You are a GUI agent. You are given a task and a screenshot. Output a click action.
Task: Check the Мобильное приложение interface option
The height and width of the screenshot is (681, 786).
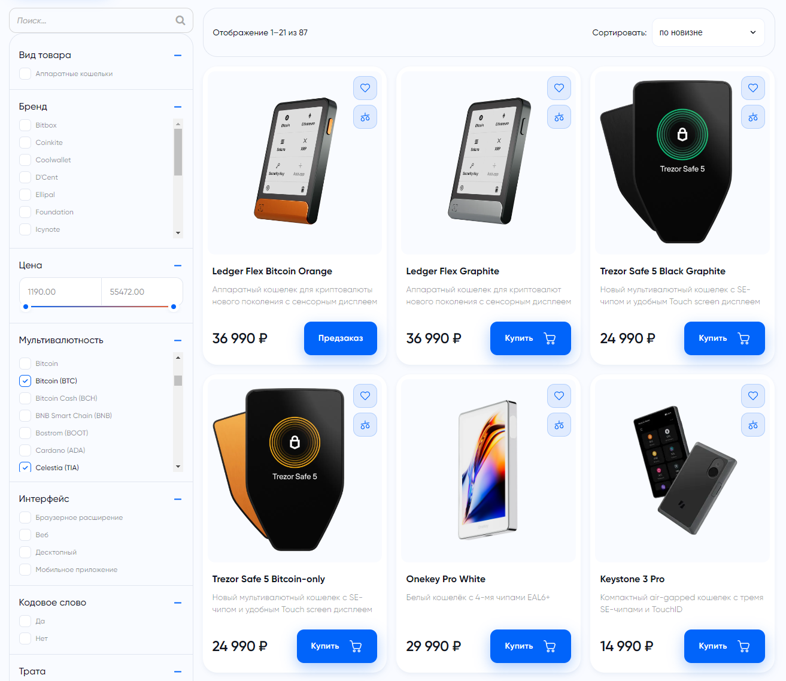click(25, 570)
